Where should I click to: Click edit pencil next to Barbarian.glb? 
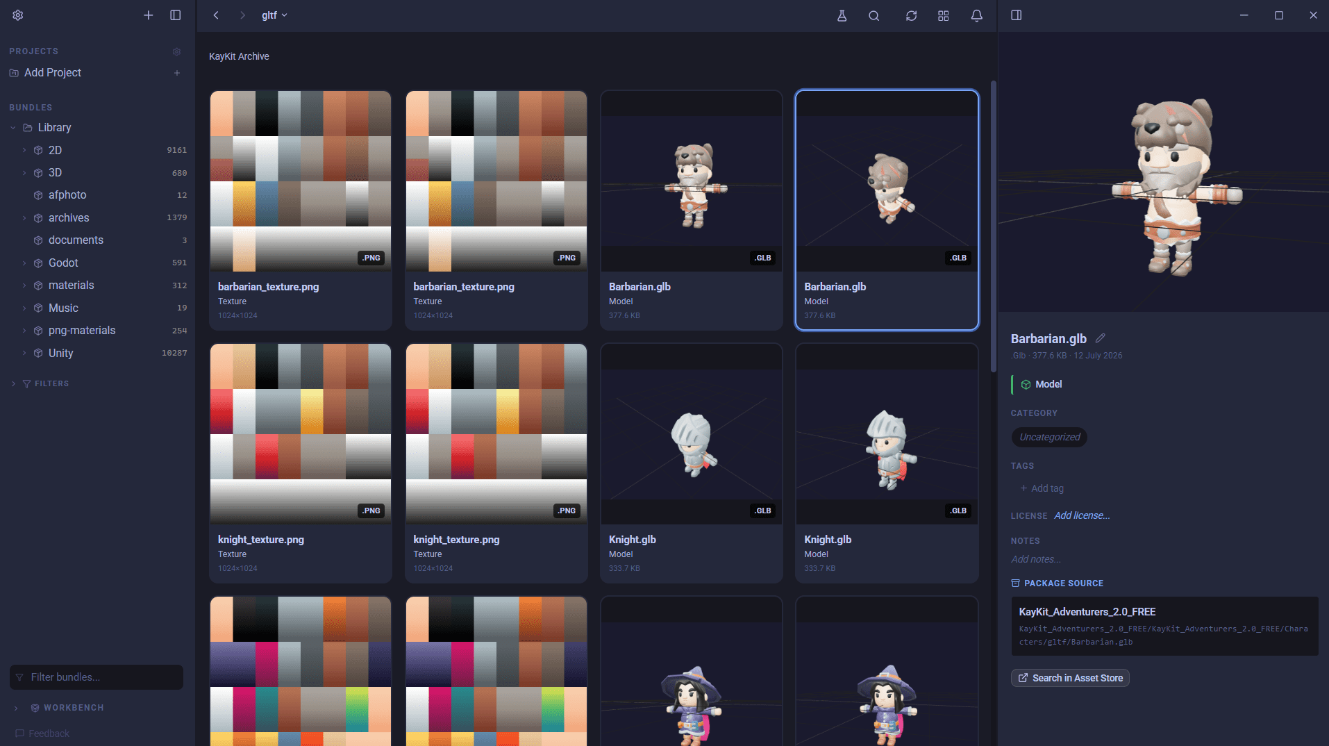[1100, 338]
